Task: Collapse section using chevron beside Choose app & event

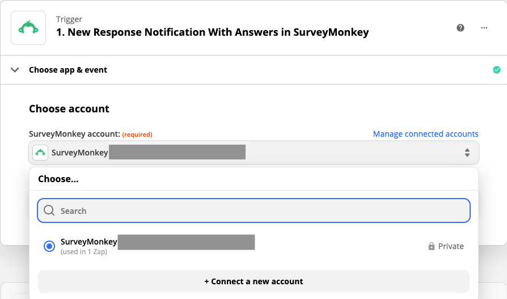Action: (15, 70)
